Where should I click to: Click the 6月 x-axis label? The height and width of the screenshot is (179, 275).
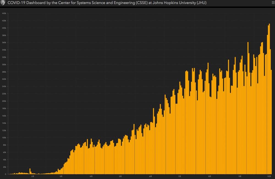click(x=150, y=177)
